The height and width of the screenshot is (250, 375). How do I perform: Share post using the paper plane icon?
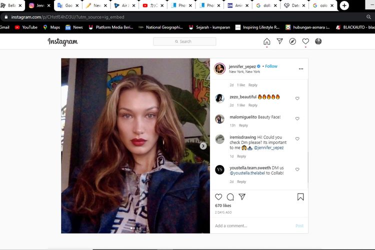click(242, 197)
